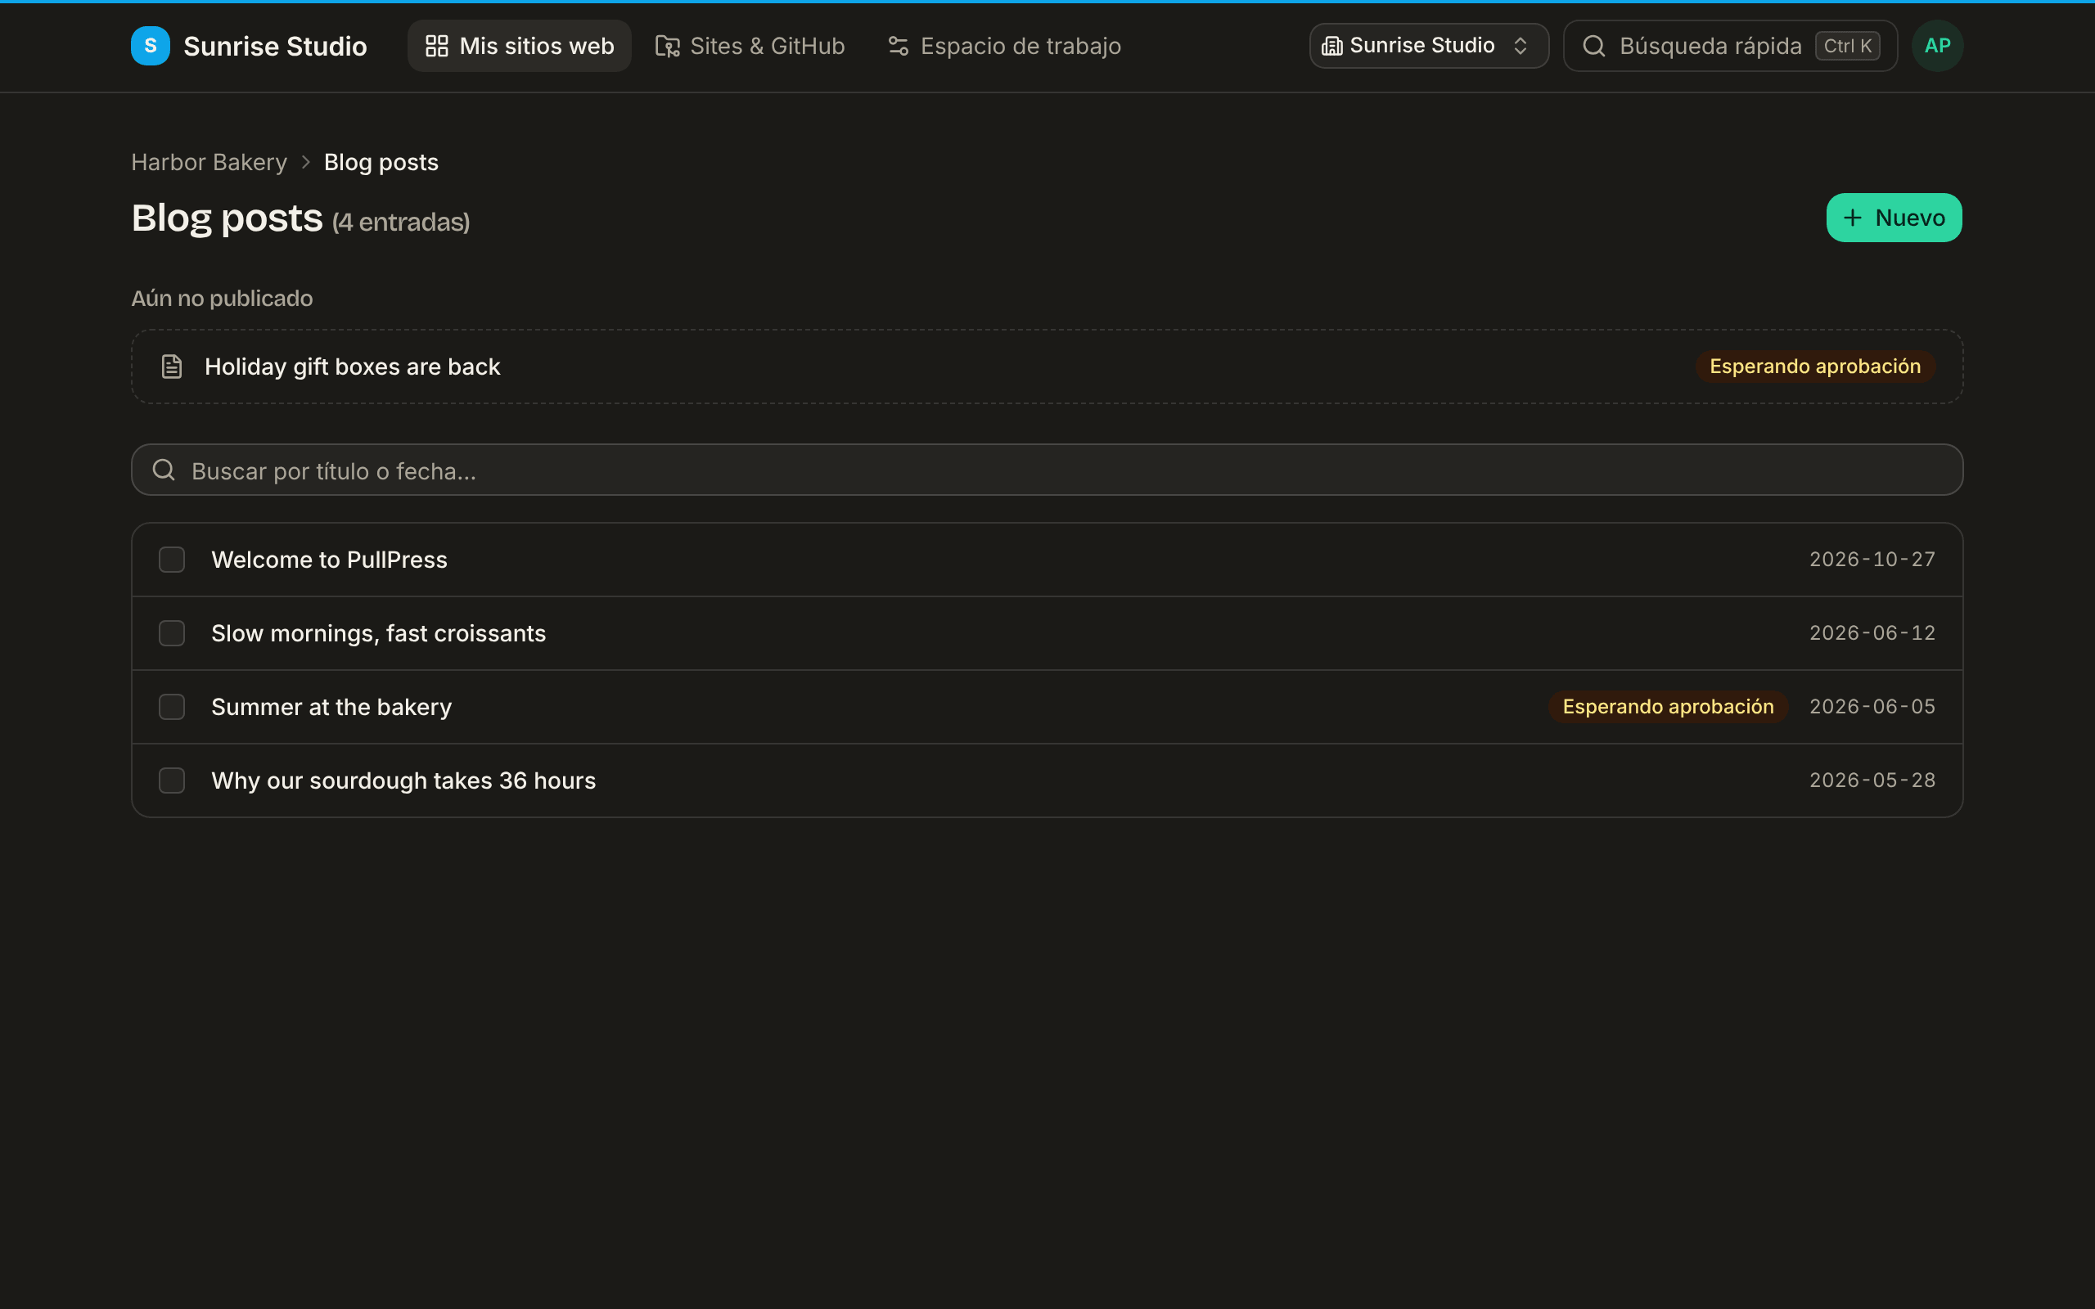The width and height of the screenshot is (2095, 1309).
Task: Switch to the Sites & GitHub tab
Action: (x=750, y=46)
